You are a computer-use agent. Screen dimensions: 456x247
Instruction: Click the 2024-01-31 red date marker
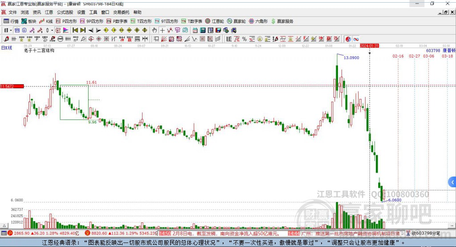[x=369, y=45]
